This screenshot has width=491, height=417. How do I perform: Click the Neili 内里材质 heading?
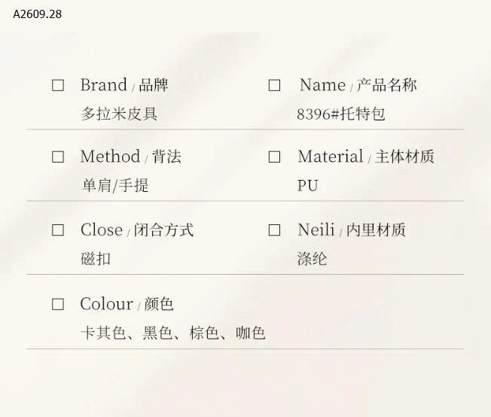(x=351, y=230)
